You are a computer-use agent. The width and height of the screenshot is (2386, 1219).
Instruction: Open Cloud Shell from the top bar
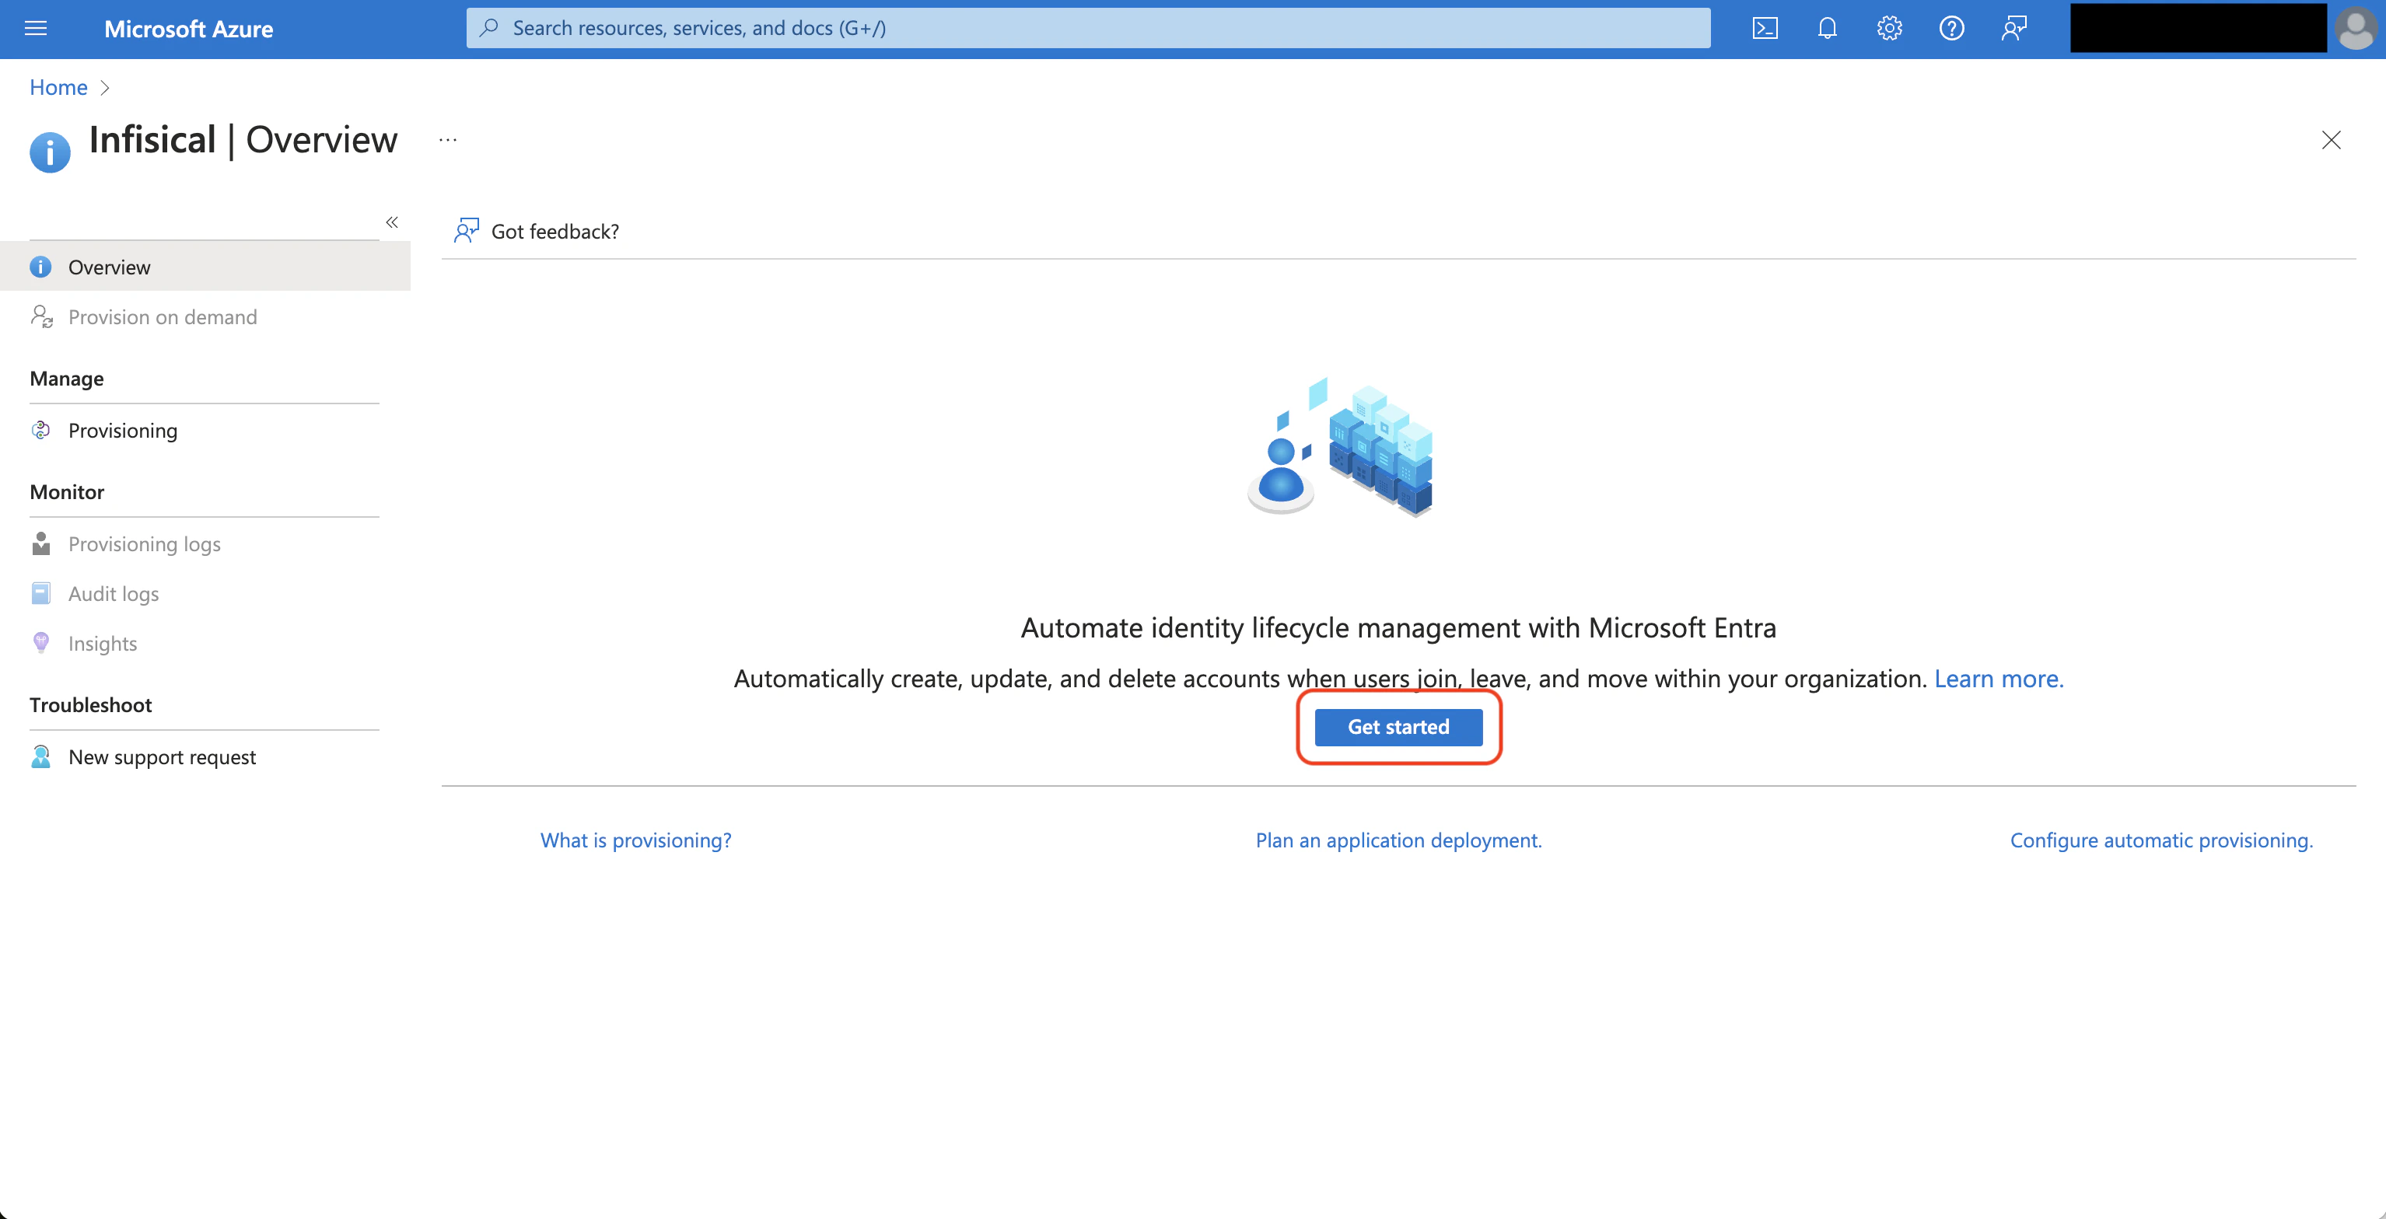click(1765, 29)
